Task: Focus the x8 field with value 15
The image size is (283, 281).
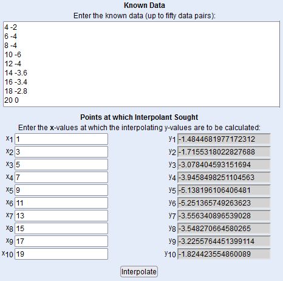Action: pyautogui.click(x=61, y=229)
